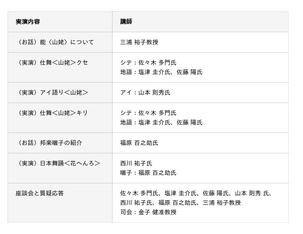The width and height of the screenshot is (303, 234).
Task: Click シテ：佐々木 多門氏 in the クセ row
Action: 148,62
